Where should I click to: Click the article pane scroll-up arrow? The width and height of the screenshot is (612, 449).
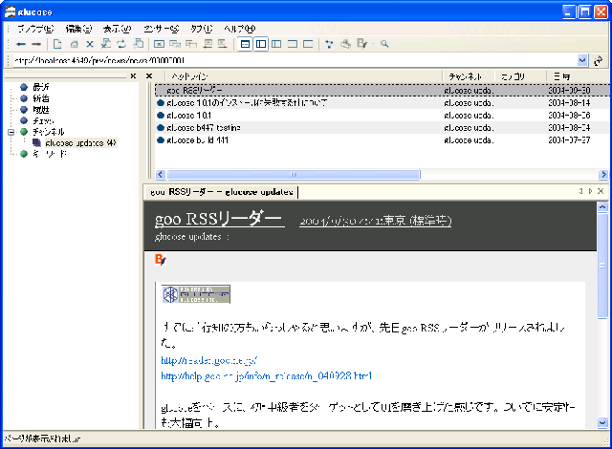pyautogui.click(x=602, y=207)
